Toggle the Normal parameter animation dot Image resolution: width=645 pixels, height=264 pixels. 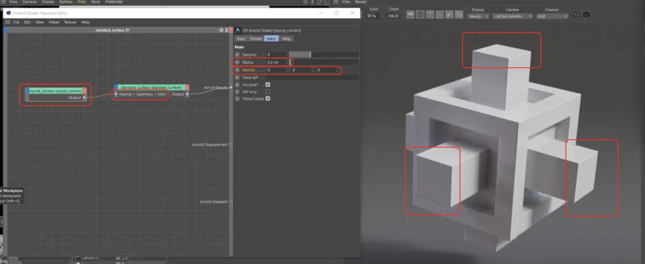237,70
